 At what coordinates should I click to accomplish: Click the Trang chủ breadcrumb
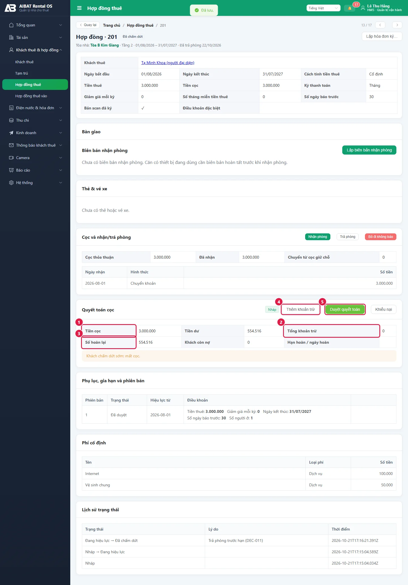point(112,25)
